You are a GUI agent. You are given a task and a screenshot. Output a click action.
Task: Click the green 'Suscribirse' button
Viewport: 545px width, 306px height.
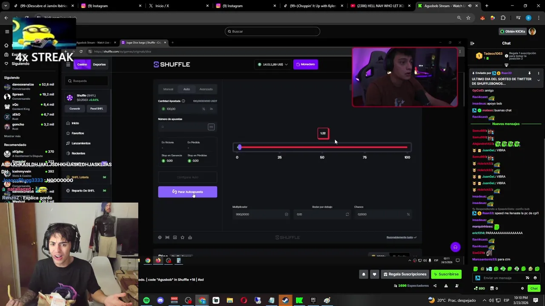click(x=446, y=274)
